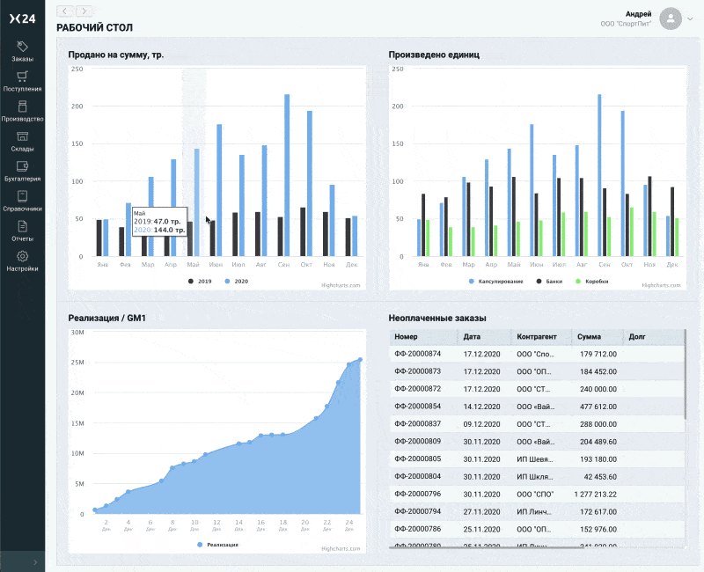Toggle the 2020 series in legend

[x=236, y=281]
